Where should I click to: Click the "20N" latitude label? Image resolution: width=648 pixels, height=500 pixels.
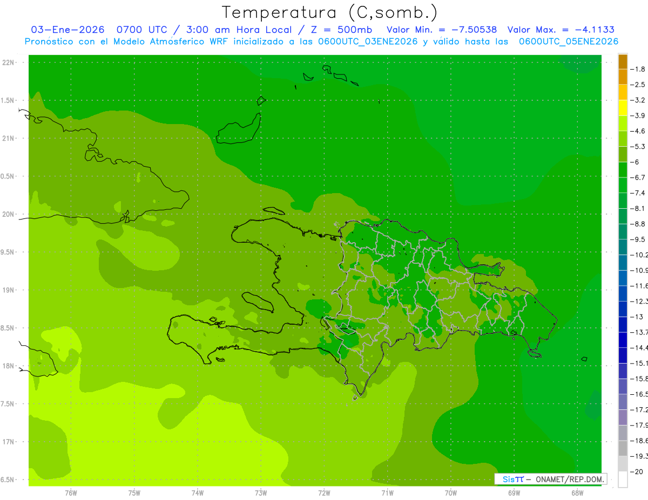pyautogui.click(x=8, y=214)
